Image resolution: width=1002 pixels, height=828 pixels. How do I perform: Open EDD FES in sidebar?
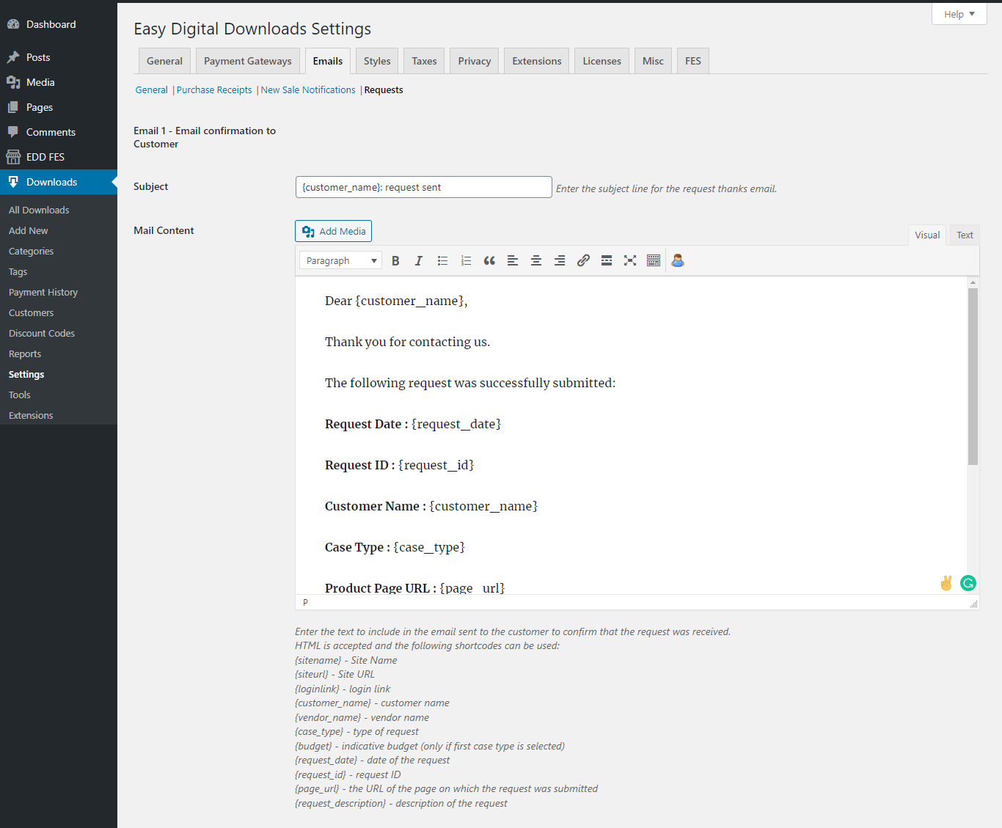coord(59,157)
